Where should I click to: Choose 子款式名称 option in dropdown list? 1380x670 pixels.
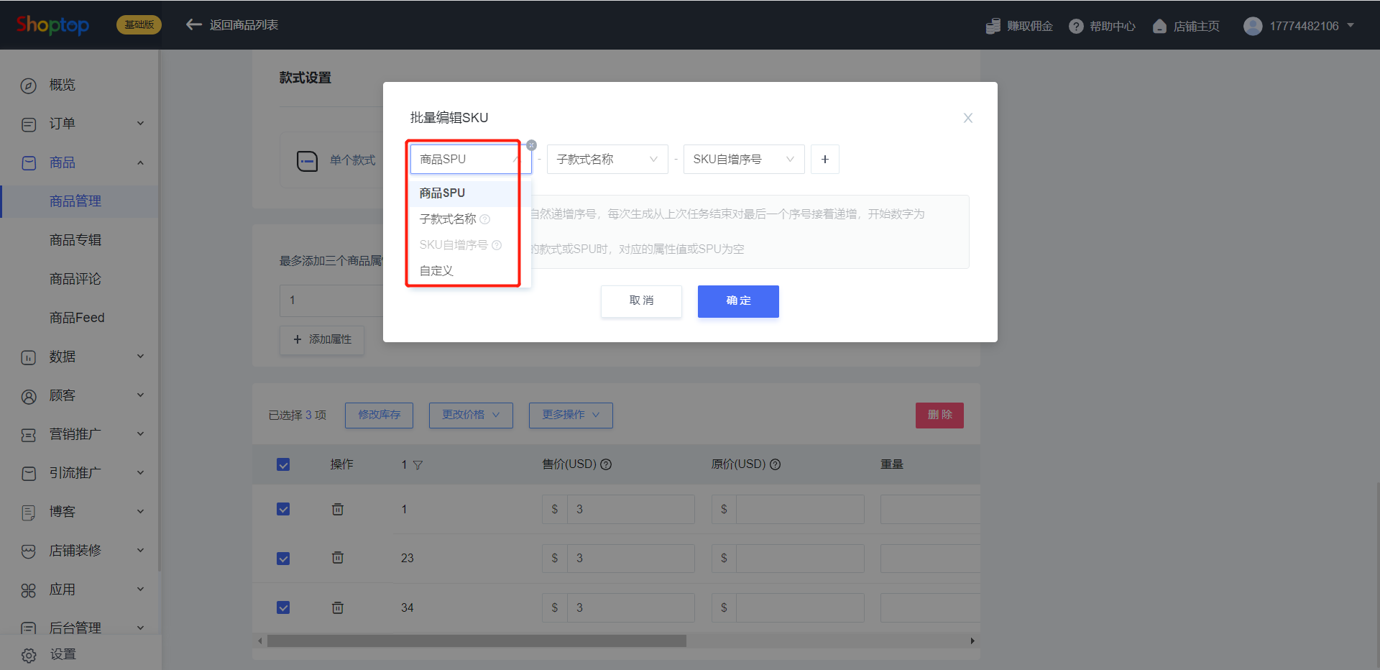tap(448, 219)
